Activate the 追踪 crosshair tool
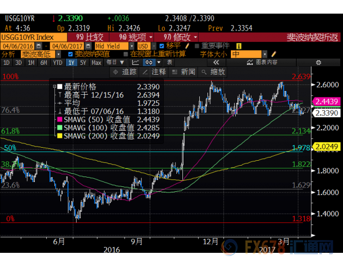 coord(125,72)
